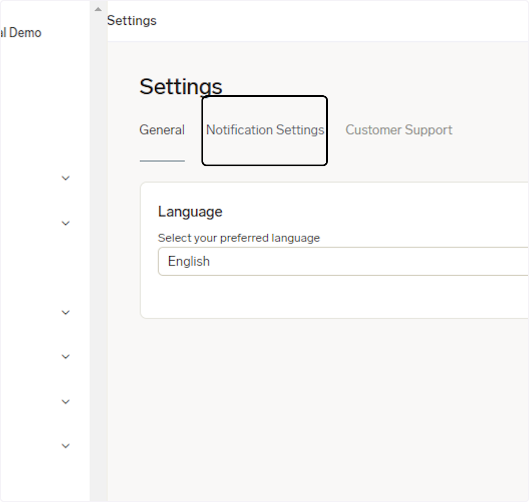Expand the fourth sidebar section chevron
The image size is (529, 502).
(x=65, y=356)
